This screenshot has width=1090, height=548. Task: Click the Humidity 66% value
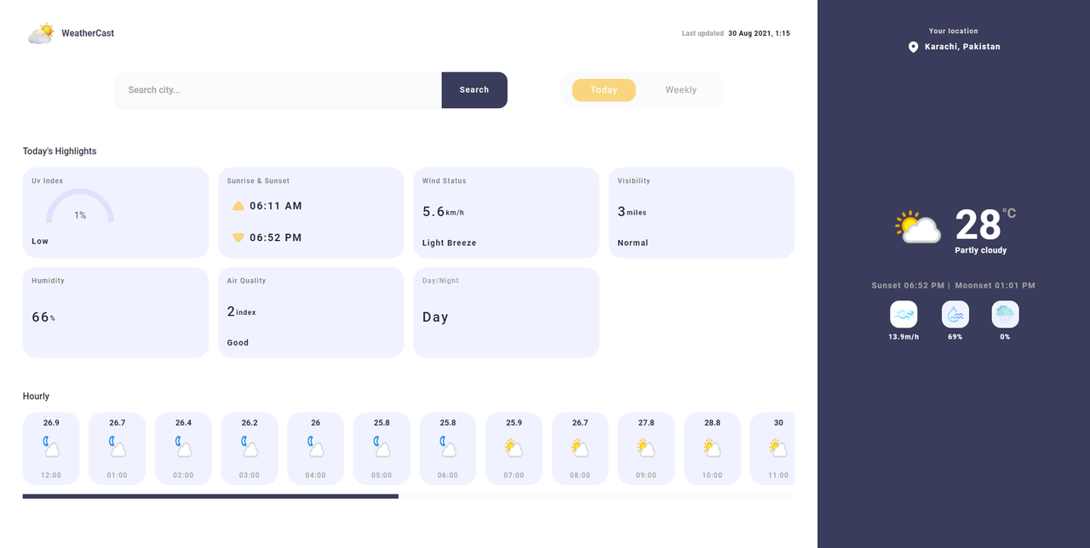tap(43, 317)
